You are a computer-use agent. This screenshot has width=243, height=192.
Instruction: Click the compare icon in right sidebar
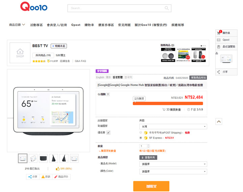217,53
